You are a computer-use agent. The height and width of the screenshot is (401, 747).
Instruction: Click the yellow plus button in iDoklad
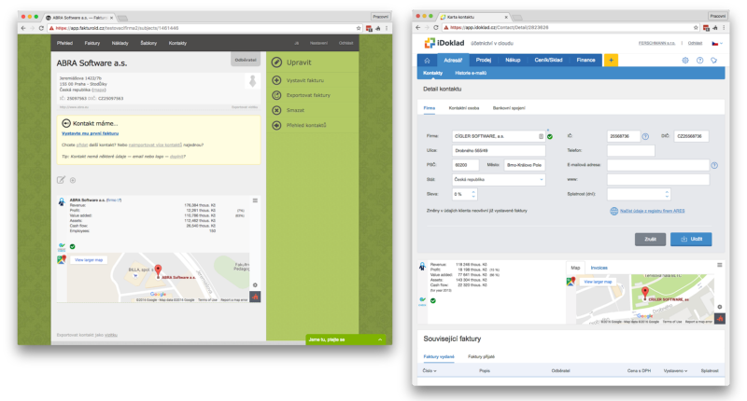611,60
